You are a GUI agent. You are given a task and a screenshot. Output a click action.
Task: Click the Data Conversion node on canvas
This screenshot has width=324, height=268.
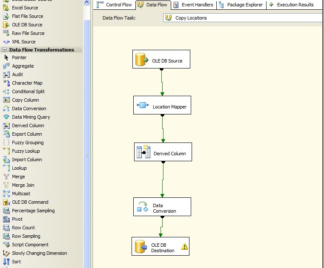(162, 207)
